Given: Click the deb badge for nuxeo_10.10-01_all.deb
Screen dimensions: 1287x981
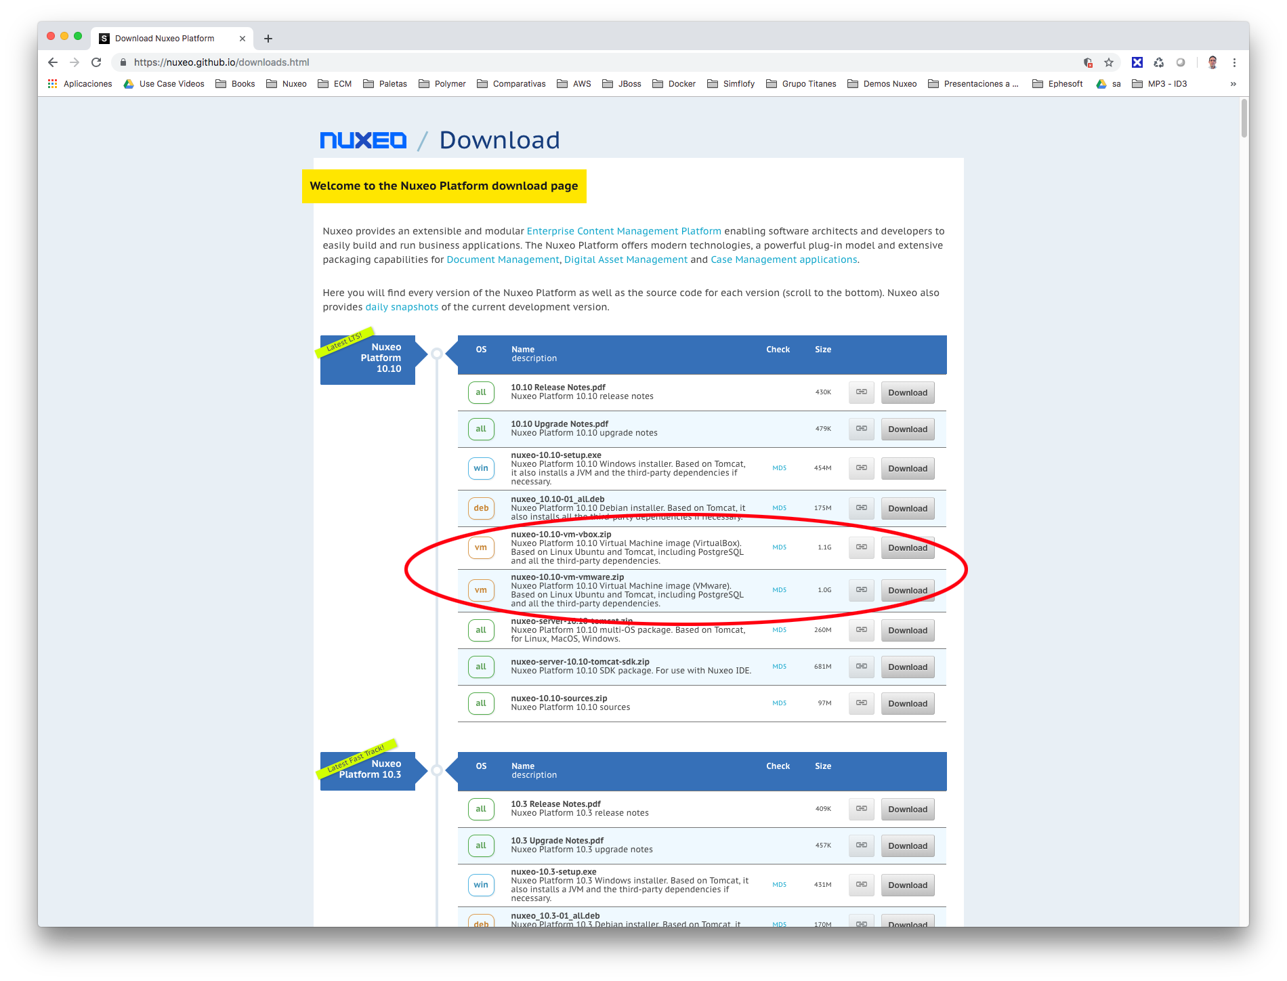Looking at the screenshot, I should pos(481,508).
